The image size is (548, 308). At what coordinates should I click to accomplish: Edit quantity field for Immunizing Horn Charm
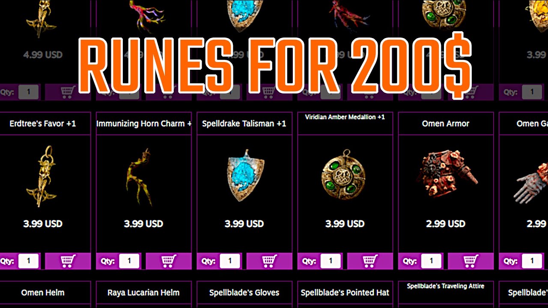129,261
